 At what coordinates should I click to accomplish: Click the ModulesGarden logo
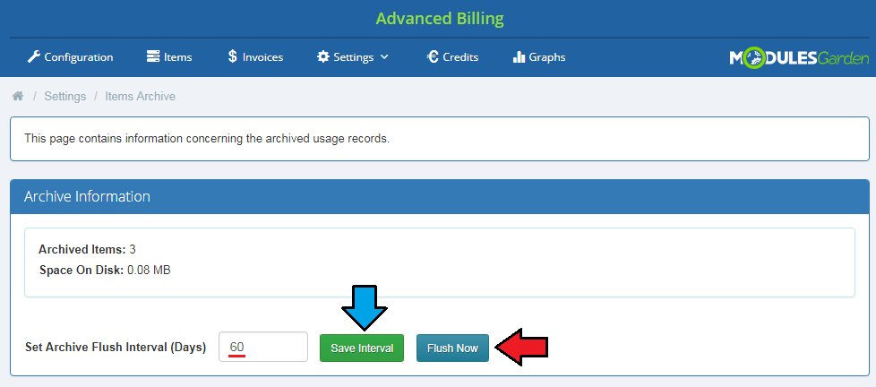[799, 57]
